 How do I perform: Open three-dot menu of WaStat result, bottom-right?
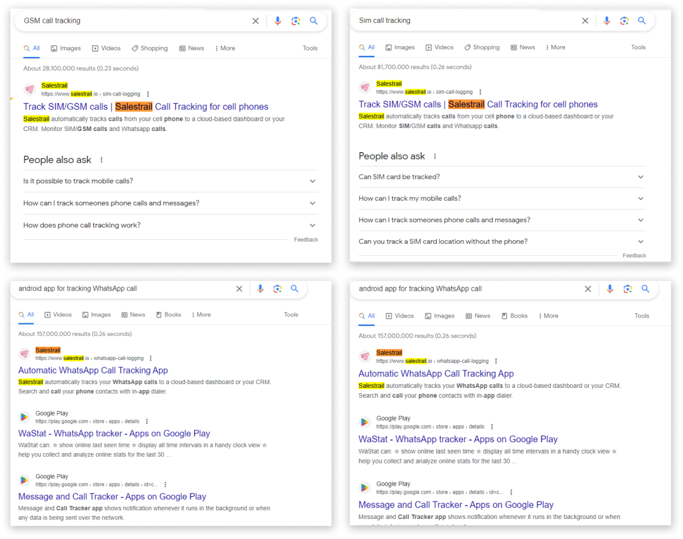pyautogui.click(x=492, y=427)
